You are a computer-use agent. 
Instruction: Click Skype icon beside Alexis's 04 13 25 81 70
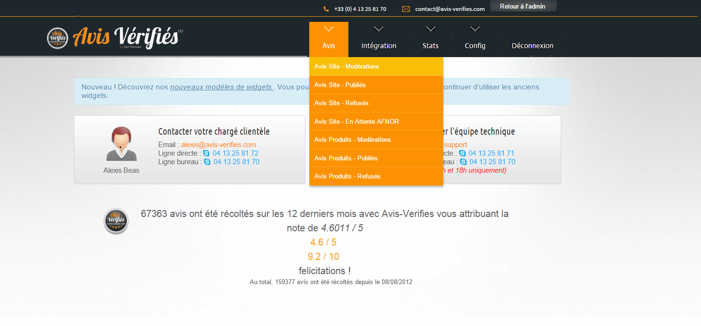pyautogui.click(x=207, y=162)
